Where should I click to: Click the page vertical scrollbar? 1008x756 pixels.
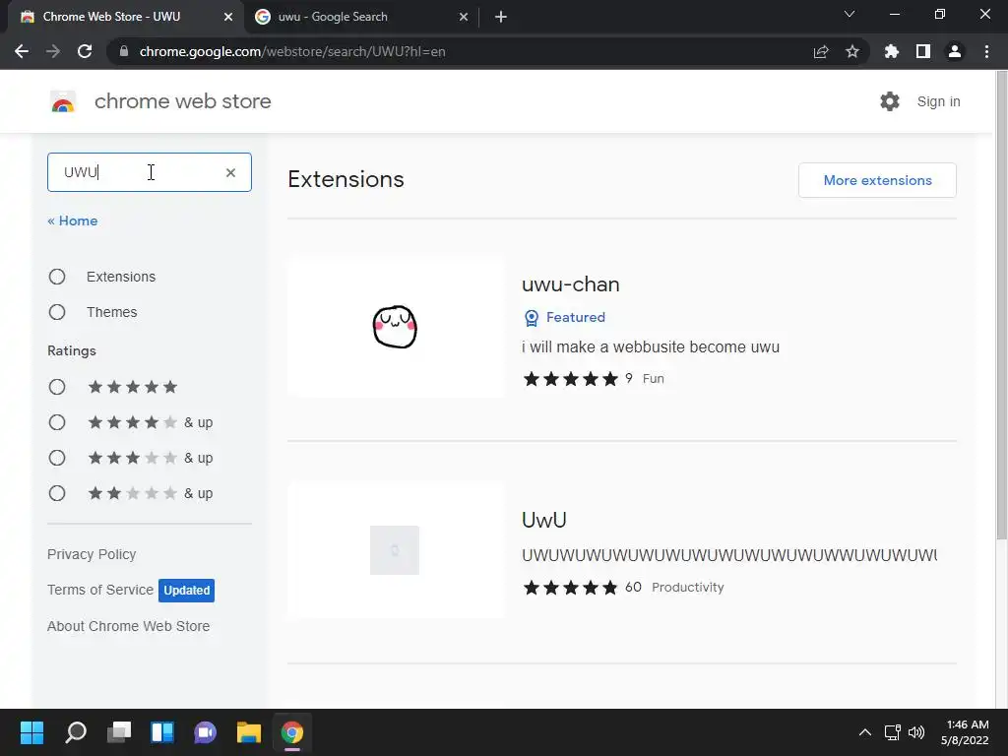point(1001,305)
